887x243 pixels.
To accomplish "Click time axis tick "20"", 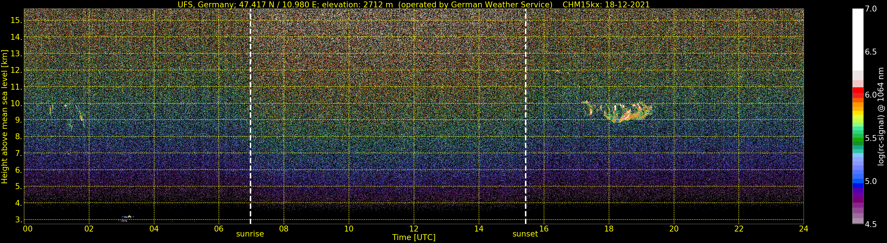I will click(x=674, y=229).
